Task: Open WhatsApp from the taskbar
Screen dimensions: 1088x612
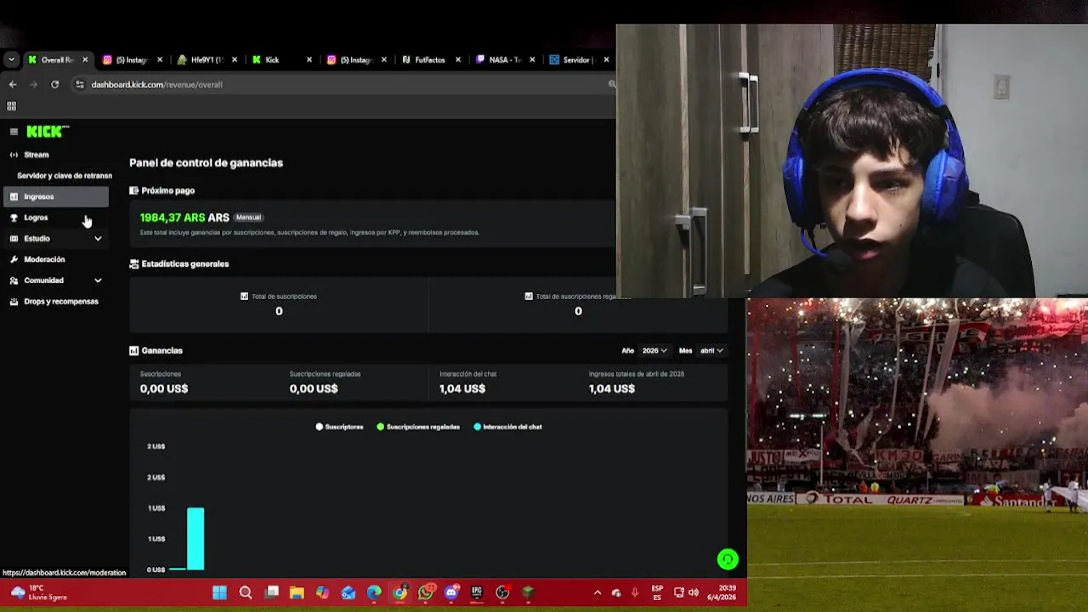Action: (x=426, y=592)
